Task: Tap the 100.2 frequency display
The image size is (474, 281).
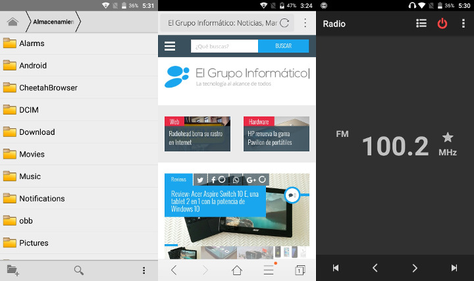Action: click(x=396, y=146)
